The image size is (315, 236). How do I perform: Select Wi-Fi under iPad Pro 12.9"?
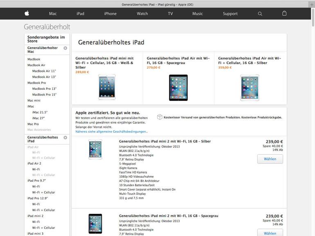tap(36, 204)
